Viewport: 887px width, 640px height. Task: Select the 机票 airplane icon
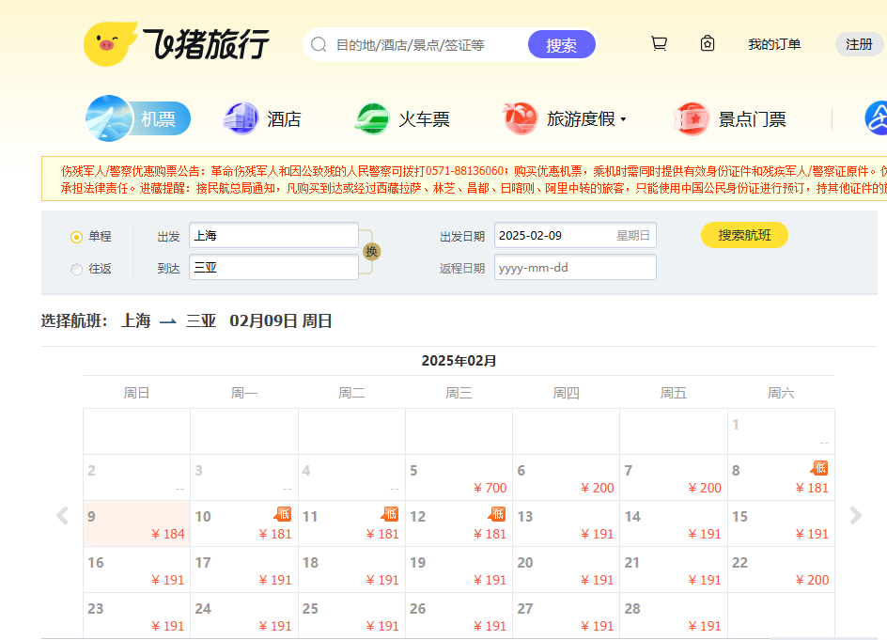[x=109, y=118]
